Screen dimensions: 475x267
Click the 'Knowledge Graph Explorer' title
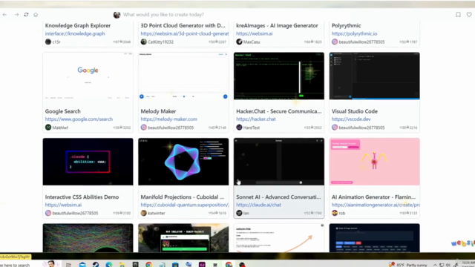[77, 26]
